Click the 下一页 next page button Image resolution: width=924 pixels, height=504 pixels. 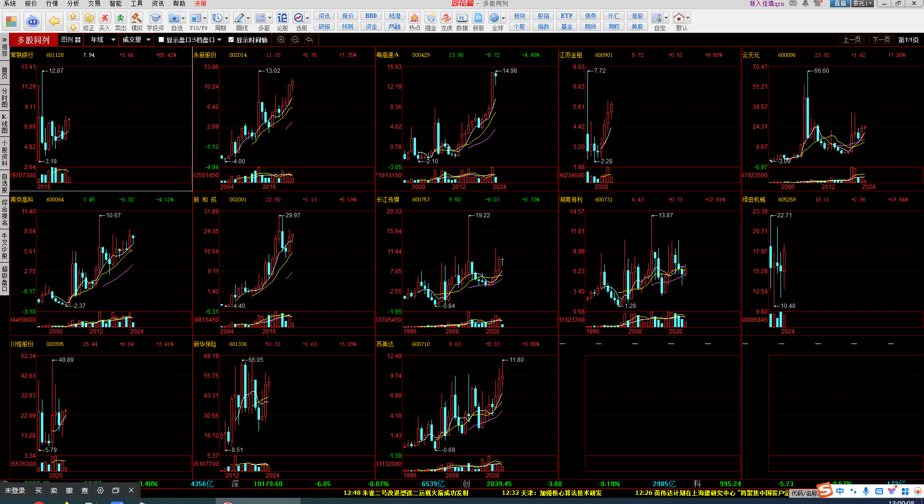coord(881,40)
